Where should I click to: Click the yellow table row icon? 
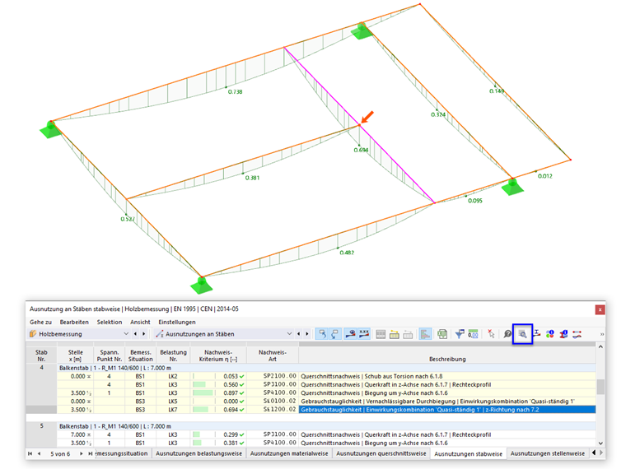point(395,334)
